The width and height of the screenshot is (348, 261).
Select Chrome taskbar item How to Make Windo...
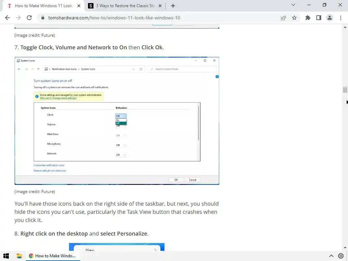(x=53, y=256)
